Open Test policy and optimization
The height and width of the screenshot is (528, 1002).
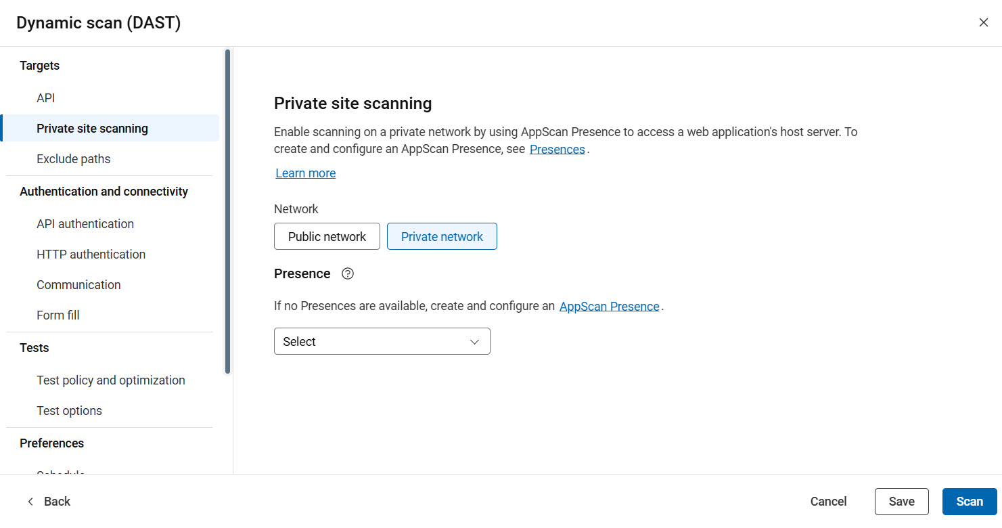[x=111, y=380]
